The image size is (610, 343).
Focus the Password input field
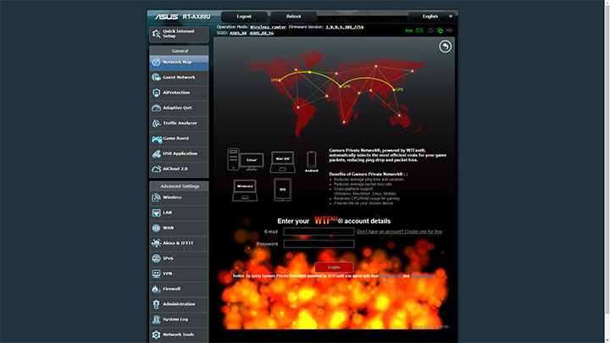pos(319,244)
